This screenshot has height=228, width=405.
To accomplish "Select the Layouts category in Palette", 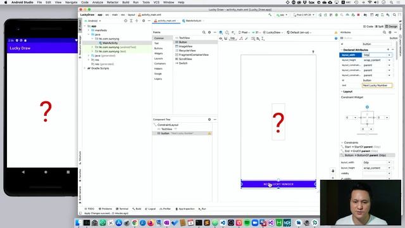I will coord(159,58).
